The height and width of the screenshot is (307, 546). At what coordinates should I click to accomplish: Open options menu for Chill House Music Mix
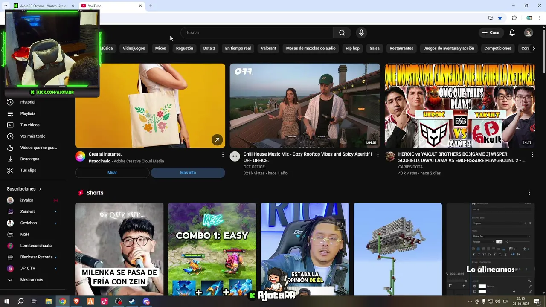point(378,155)
